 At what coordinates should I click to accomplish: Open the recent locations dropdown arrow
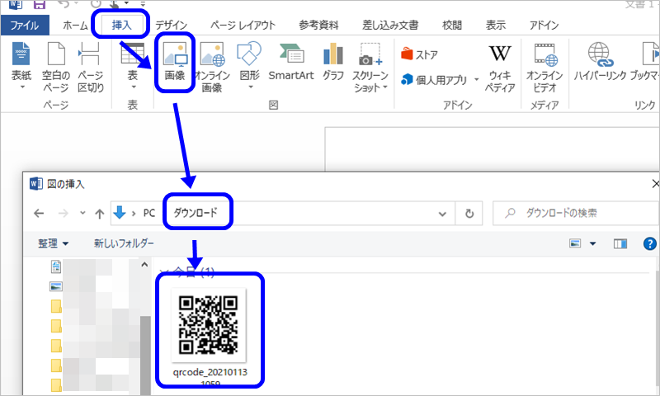point(82,213)
